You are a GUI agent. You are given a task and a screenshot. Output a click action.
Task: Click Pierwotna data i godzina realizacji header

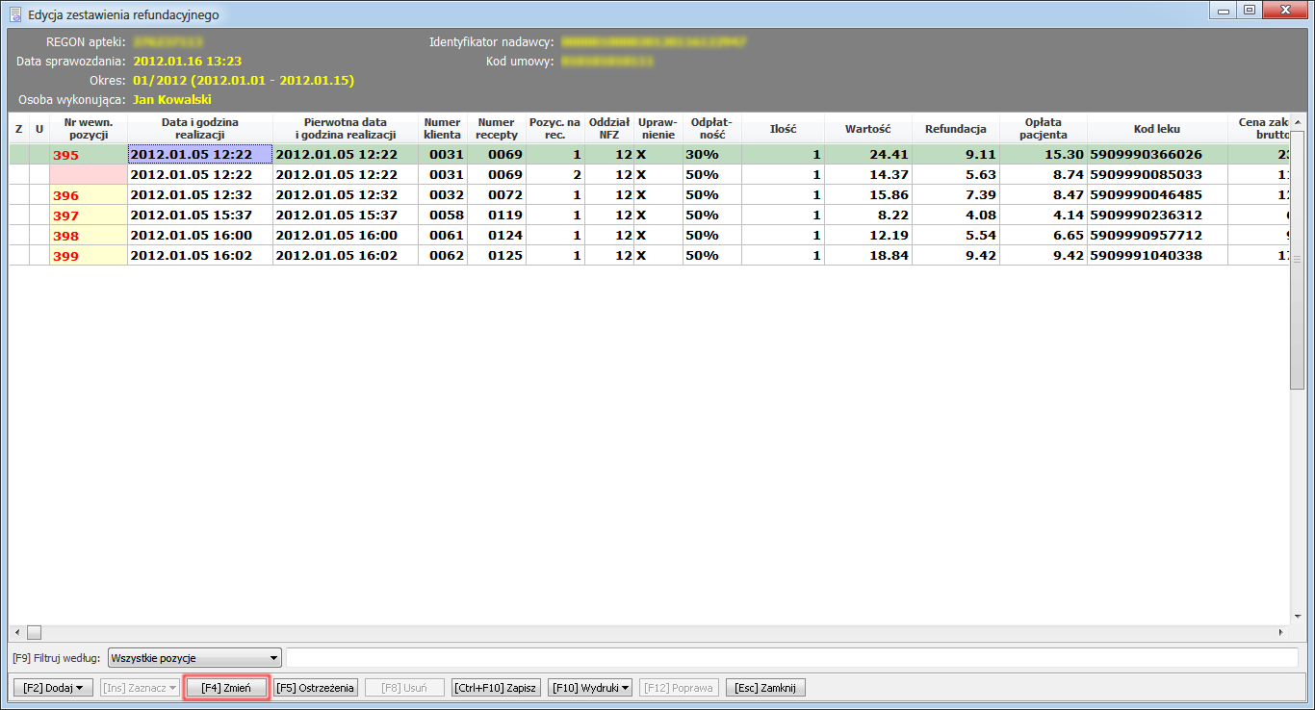click(x=346, y=129)
